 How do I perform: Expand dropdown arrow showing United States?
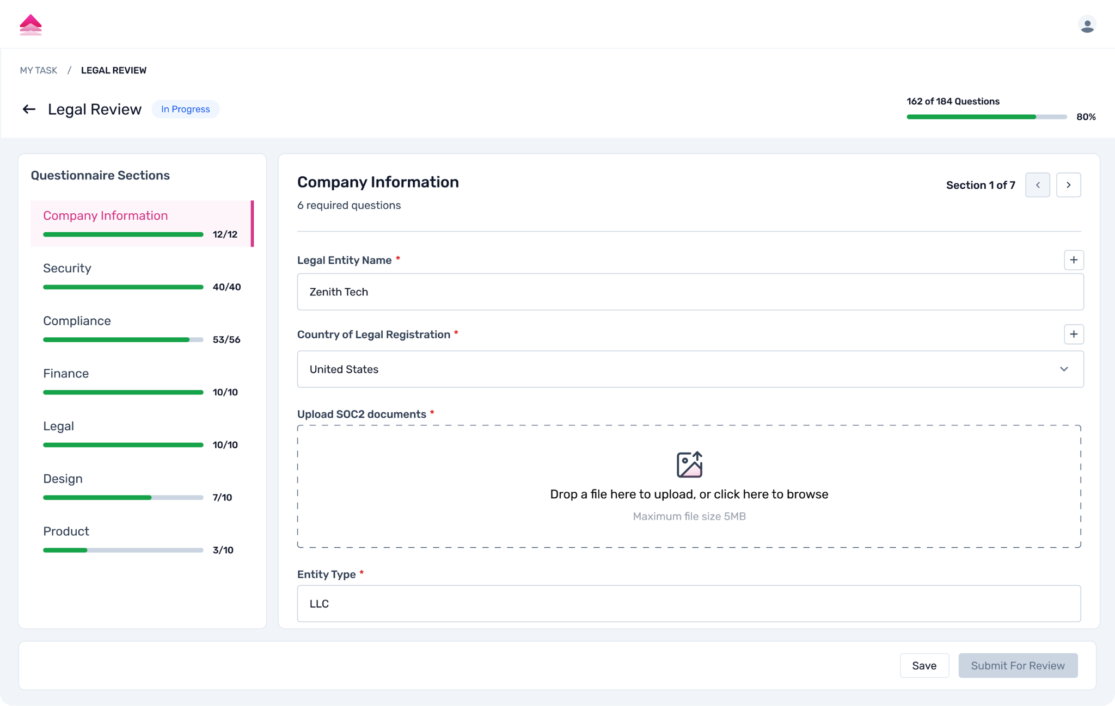point(1063,369)
